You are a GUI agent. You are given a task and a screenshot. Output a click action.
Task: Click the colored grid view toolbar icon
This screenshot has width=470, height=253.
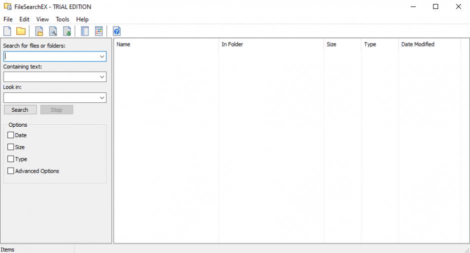point(98,31)
